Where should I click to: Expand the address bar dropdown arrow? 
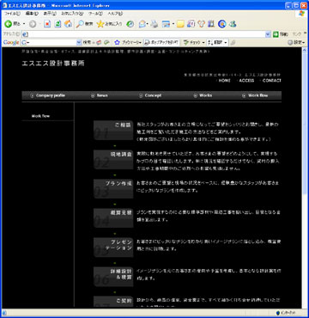268,34
